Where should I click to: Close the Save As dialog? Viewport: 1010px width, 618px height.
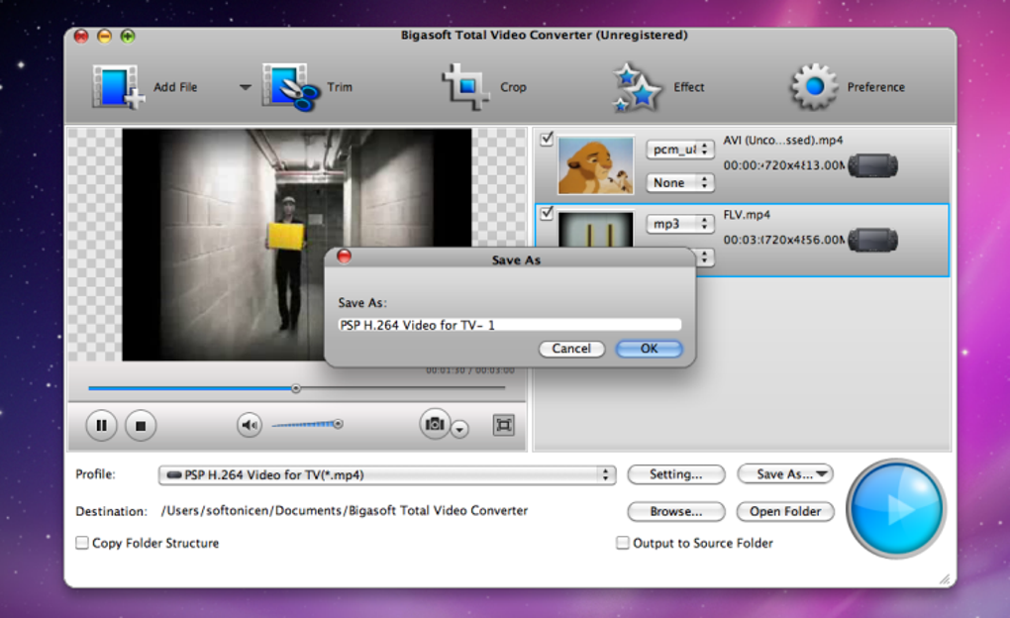[344, 257]
